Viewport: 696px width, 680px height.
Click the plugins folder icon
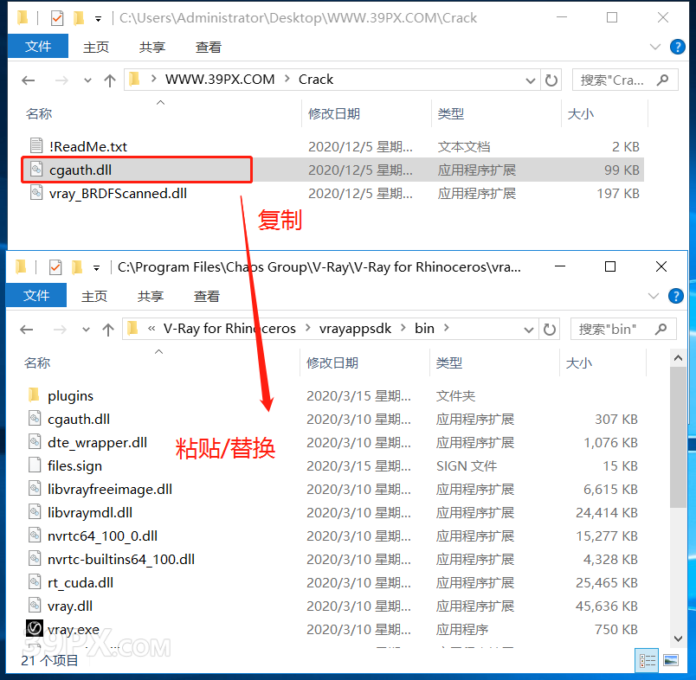(35, 395)
